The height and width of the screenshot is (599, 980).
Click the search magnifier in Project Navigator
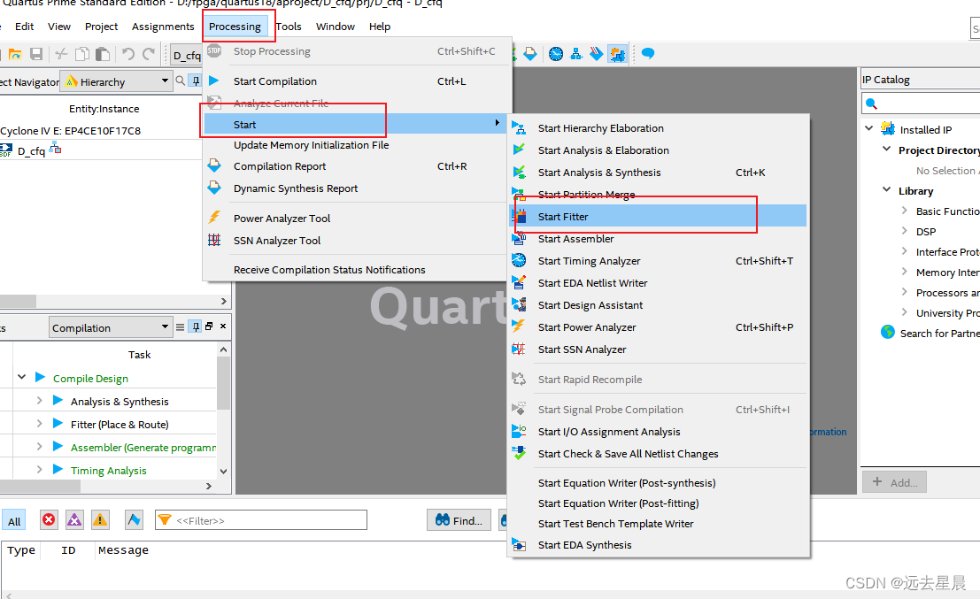tap(181, 81)
